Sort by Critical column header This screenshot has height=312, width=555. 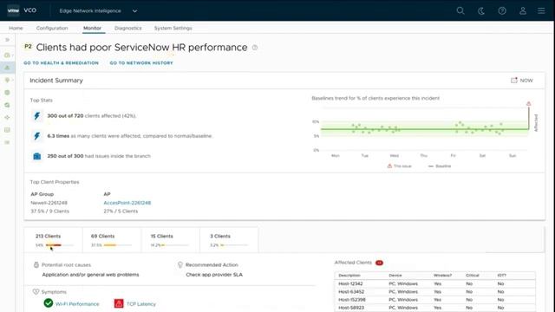(472, 276)
